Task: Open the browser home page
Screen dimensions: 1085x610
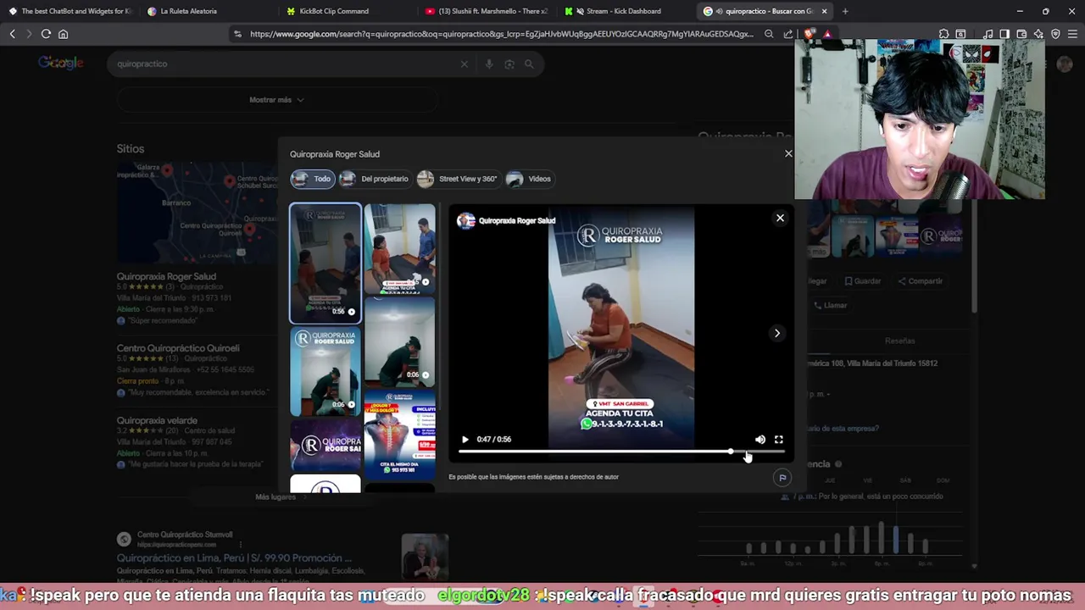Action: coord(63,34)
